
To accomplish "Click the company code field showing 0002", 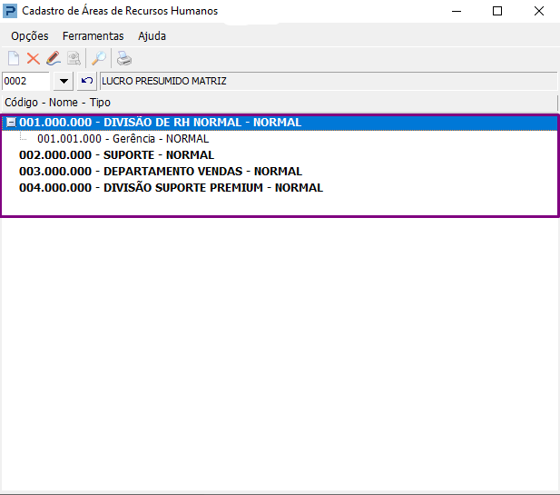I will click(25, 81).
